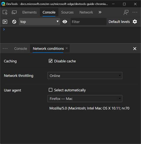The height and width of the screenshot is (144, 141).
Task: Toggle device emulation icon
Action: coord(14,12)
